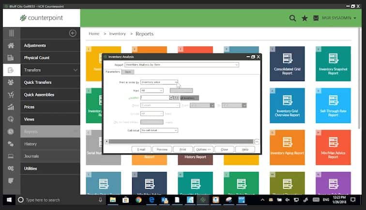Click the Location filter icon beside lookup
366x210 pixels.
click(x=176, y=98)
